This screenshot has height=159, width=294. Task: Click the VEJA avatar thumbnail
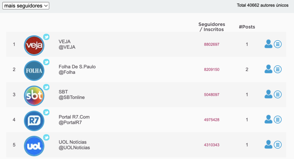(34, 46)
